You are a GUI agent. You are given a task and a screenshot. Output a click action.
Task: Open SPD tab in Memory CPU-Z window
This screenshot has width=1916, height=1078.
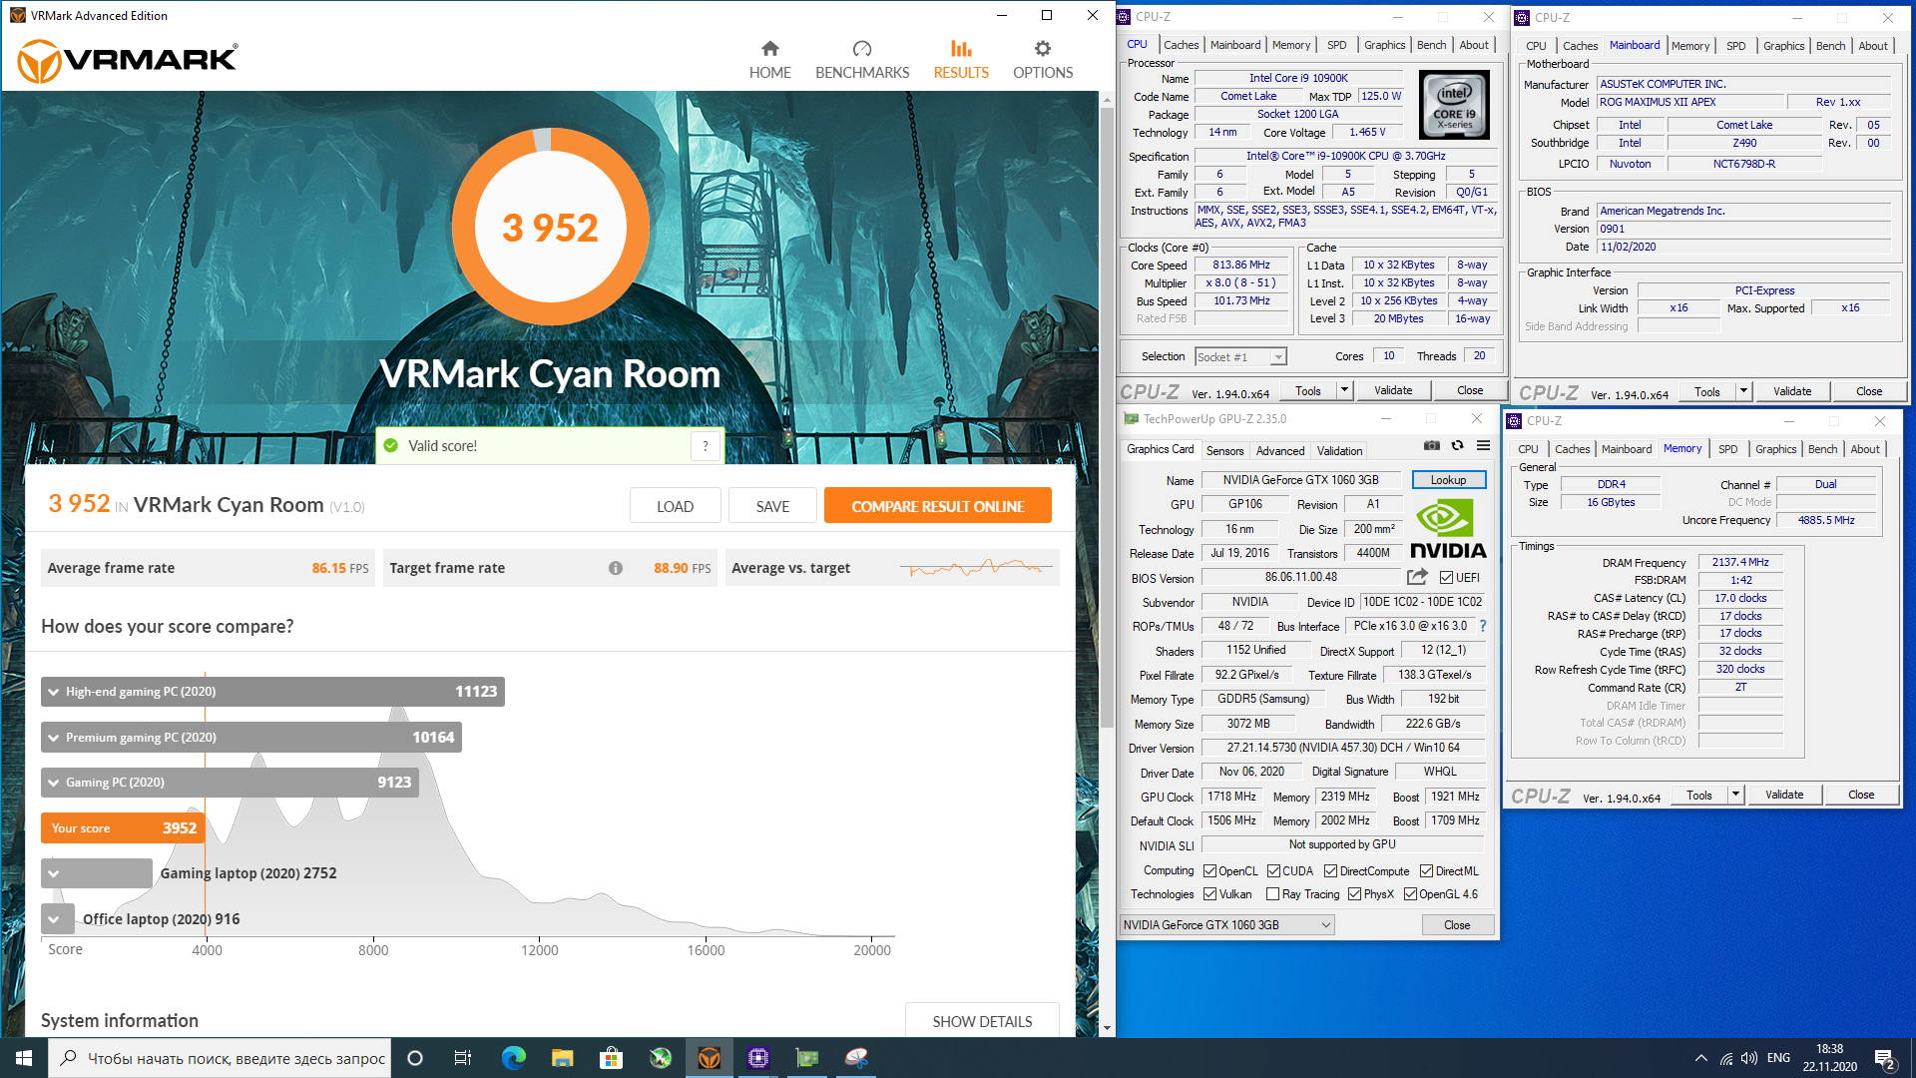1728,449
